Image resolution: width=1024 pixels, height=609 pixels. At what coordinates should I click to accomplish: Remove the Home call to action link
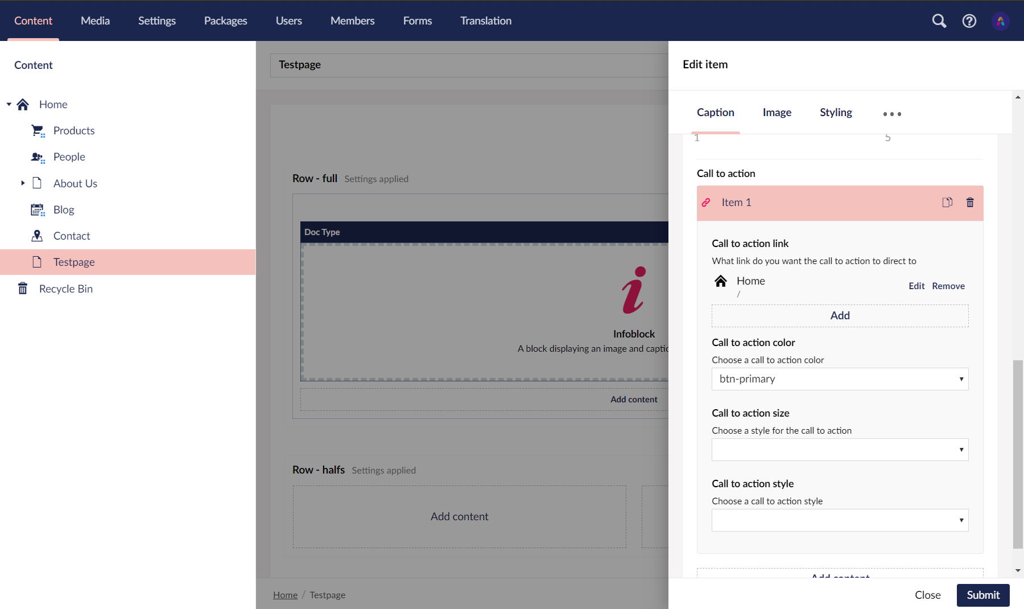coord(948,286)
